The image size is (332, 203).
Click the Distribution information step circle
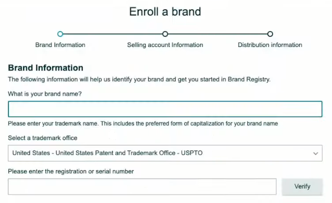click(x=270, y=34)
